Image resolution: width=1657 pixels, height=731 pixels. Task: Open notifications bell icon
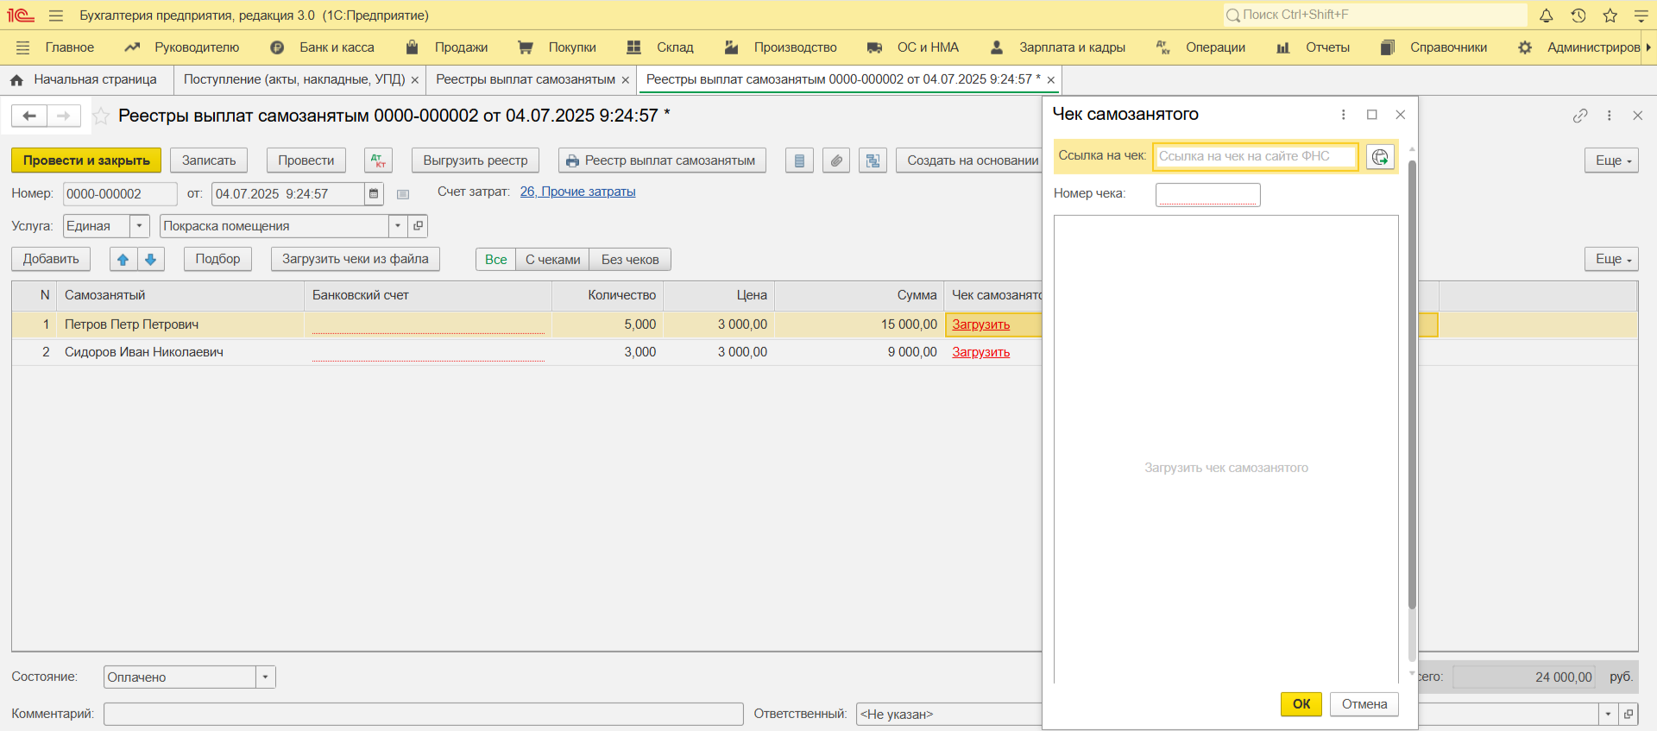point(1546,16)
